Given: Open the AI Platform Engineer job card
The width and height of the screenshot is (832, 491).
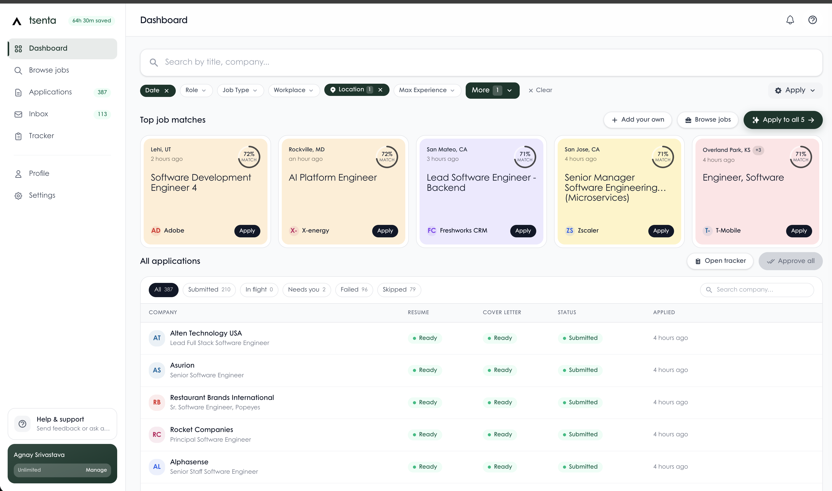Looking at the screenshot, I should 343,192.
